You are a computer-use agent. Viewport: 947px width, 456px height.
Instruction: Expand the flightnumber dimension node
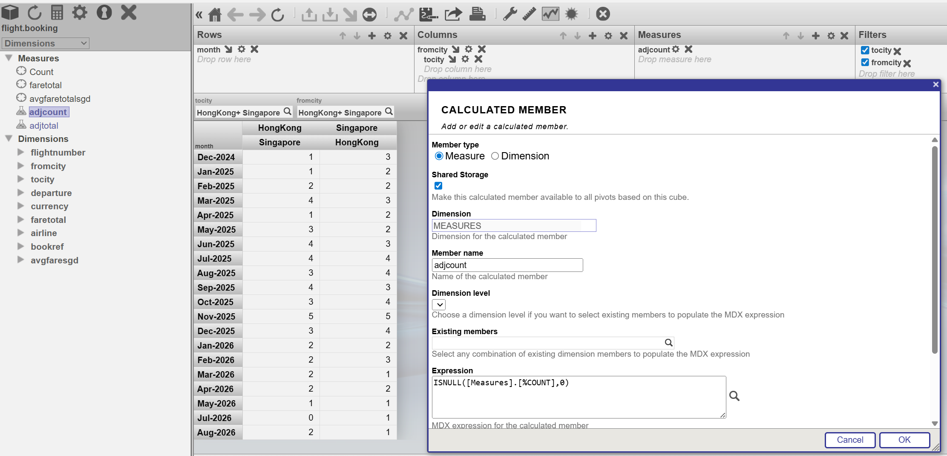[x=20, y=152]
